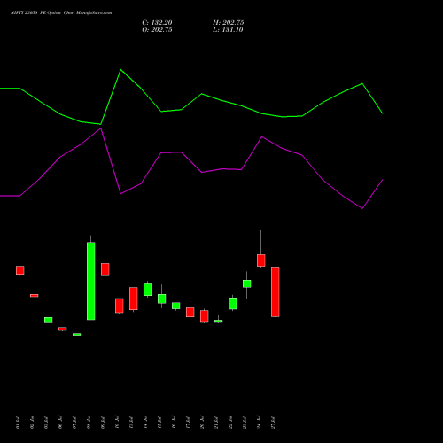
Task: Click the 17 Jul date label
Action: pyautogui.click(x=188, y=423)
